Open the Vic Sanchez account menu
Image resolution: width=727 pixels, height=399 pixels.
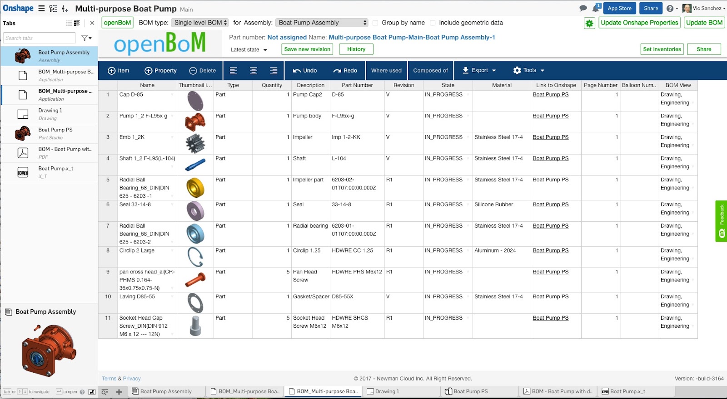pyautogui.click(x=704, y=8)
